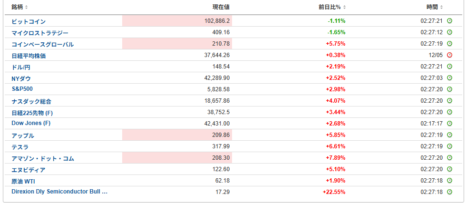Sort by 前日比% using its sort arrows
The height and width of the screenshot is (203, 466).
tap(344, 7)
